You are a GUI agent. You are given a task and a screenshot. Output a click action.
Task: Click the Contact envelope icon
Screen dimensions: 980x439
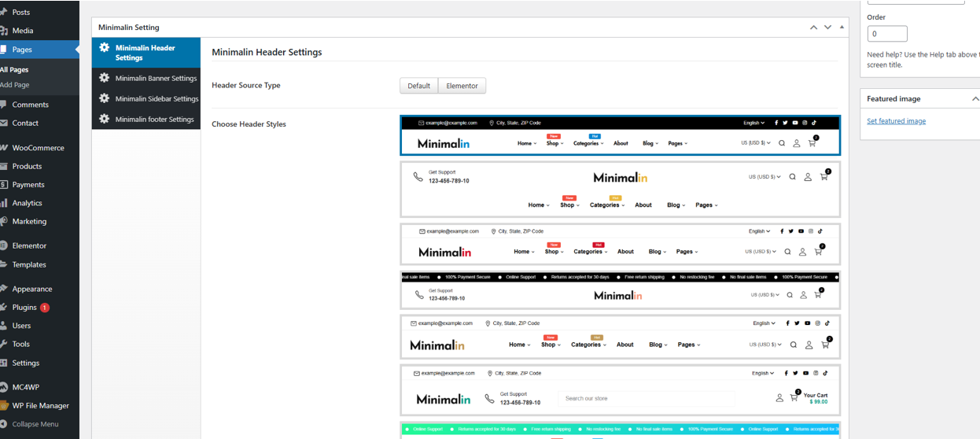point(3,123)
